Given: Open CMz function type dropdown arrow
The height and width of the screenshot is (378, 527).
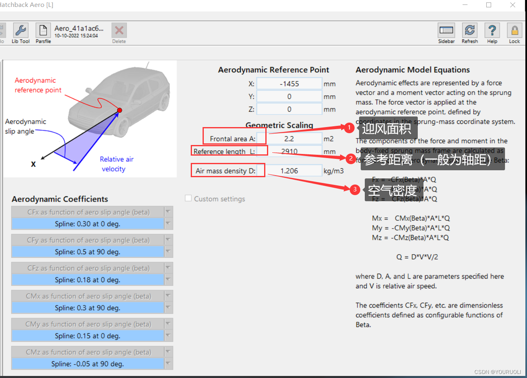Looking at the screenshot, I should [168, 352].
